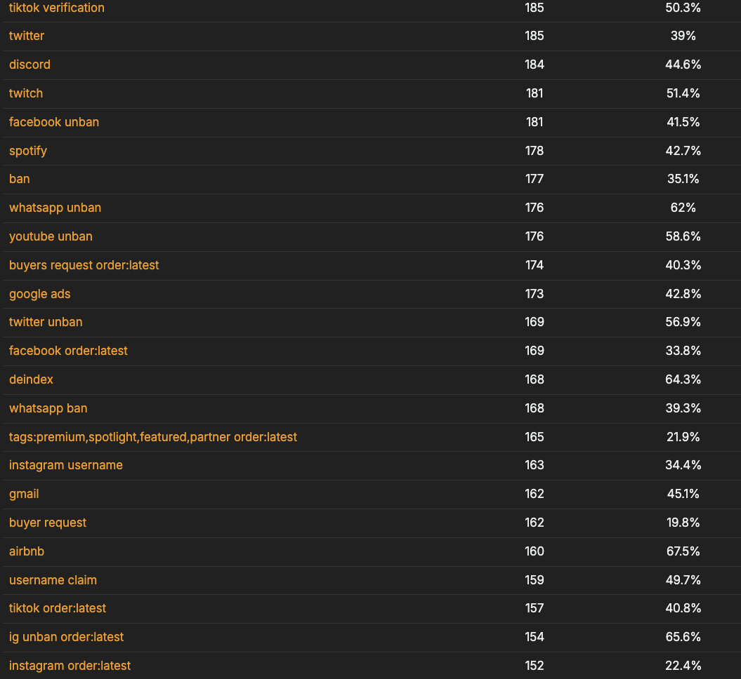This screenshot has height=679, width=741.
Task: Open the "twitch" search term link
Action: [26, 93]
